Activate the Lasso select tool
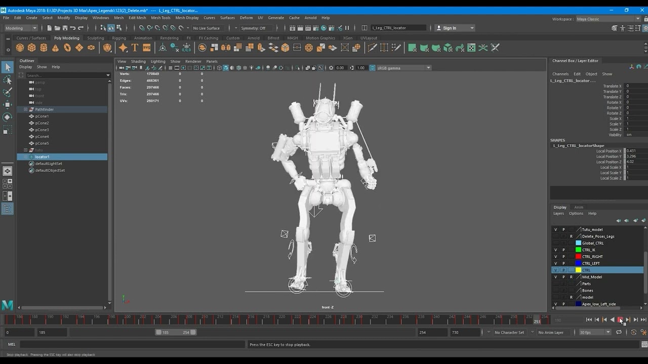Image resolution: width=648 pixels, height=364 pixels. click(x=7, y=80)
